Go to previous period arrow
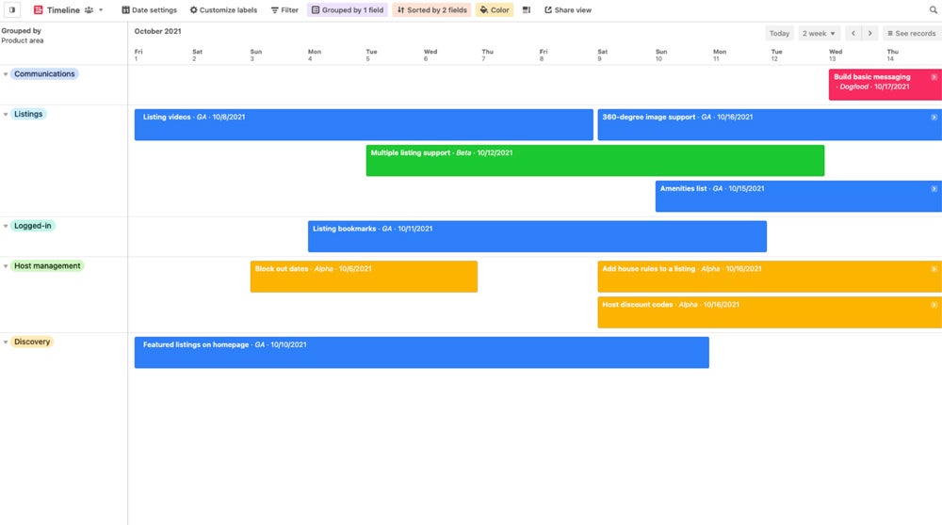Viewport: 942px width, 525px height. click(853, 34)
